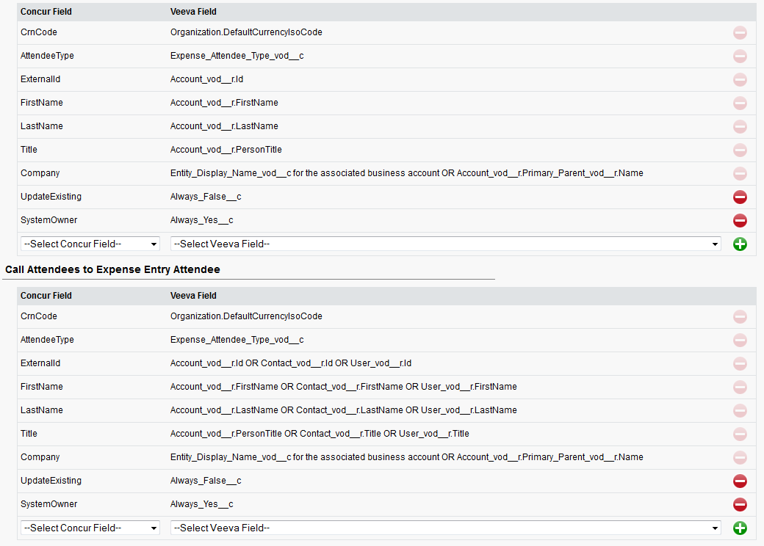Click green add icon in the upper table
Viewport: 764px width, 546px height.
[740, 244]
